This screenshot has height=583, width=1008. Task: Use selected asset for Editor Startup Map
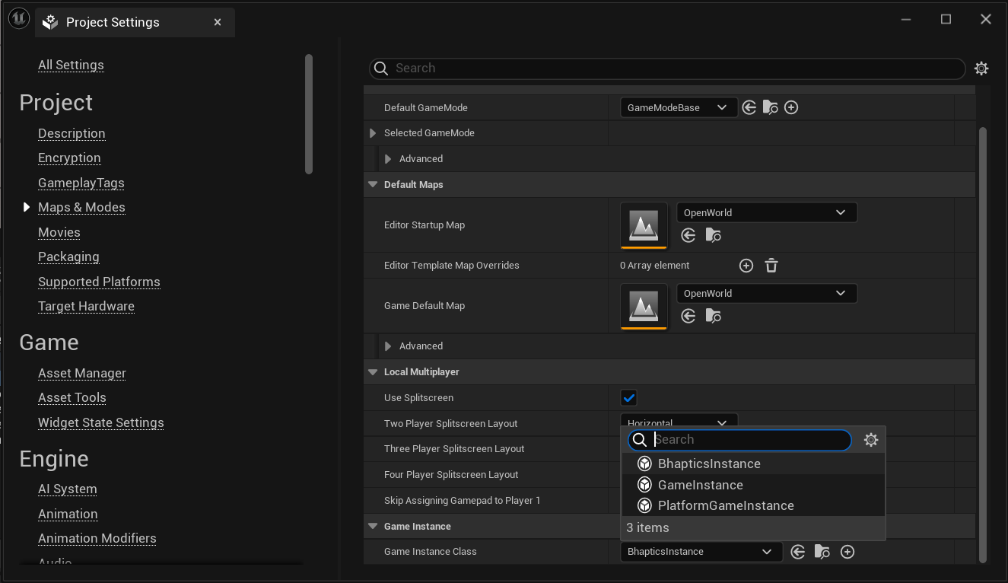(x=688, y=235)
